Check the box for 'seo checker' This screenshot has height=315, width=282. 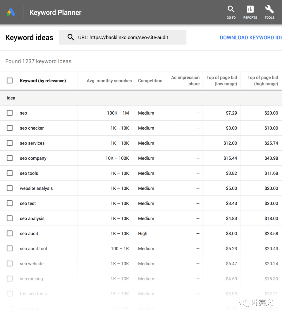tap(10, 128)
